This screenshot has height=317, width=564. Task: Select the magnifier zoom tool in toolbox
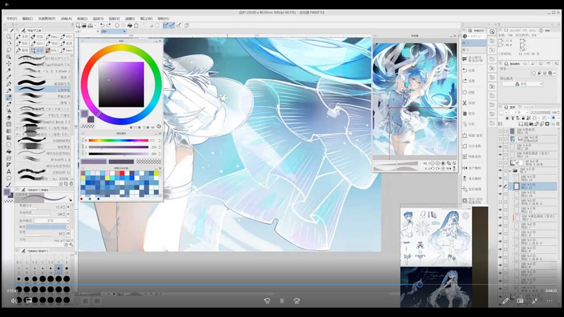click(x=9, y=37)
